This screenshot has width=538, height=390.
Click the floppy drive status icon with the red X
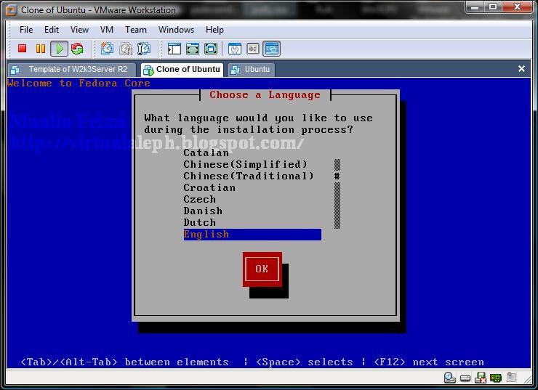pos(481,378)
